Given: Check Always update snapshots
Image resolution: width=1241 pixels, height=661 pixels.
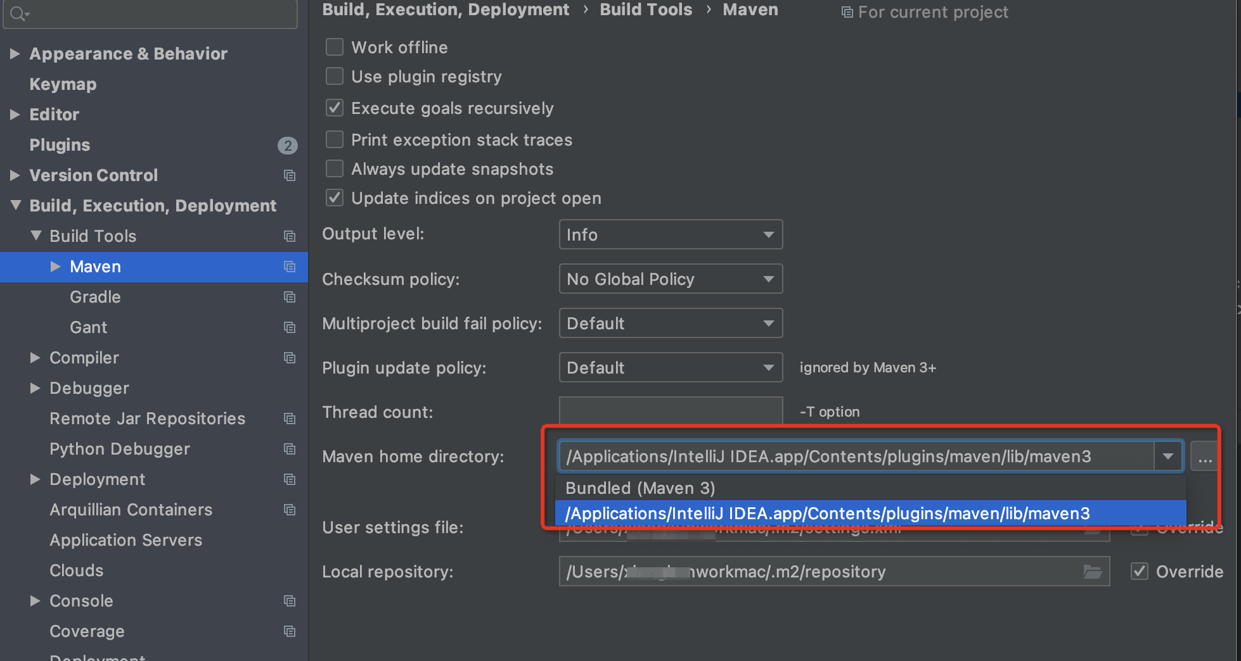Looking at the screenshot, I should [x=335, y=168].
